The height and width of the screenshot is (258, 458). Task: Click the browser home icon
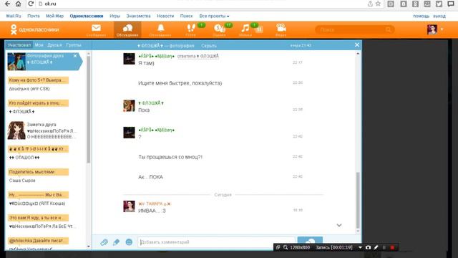[x=18, y=4]
